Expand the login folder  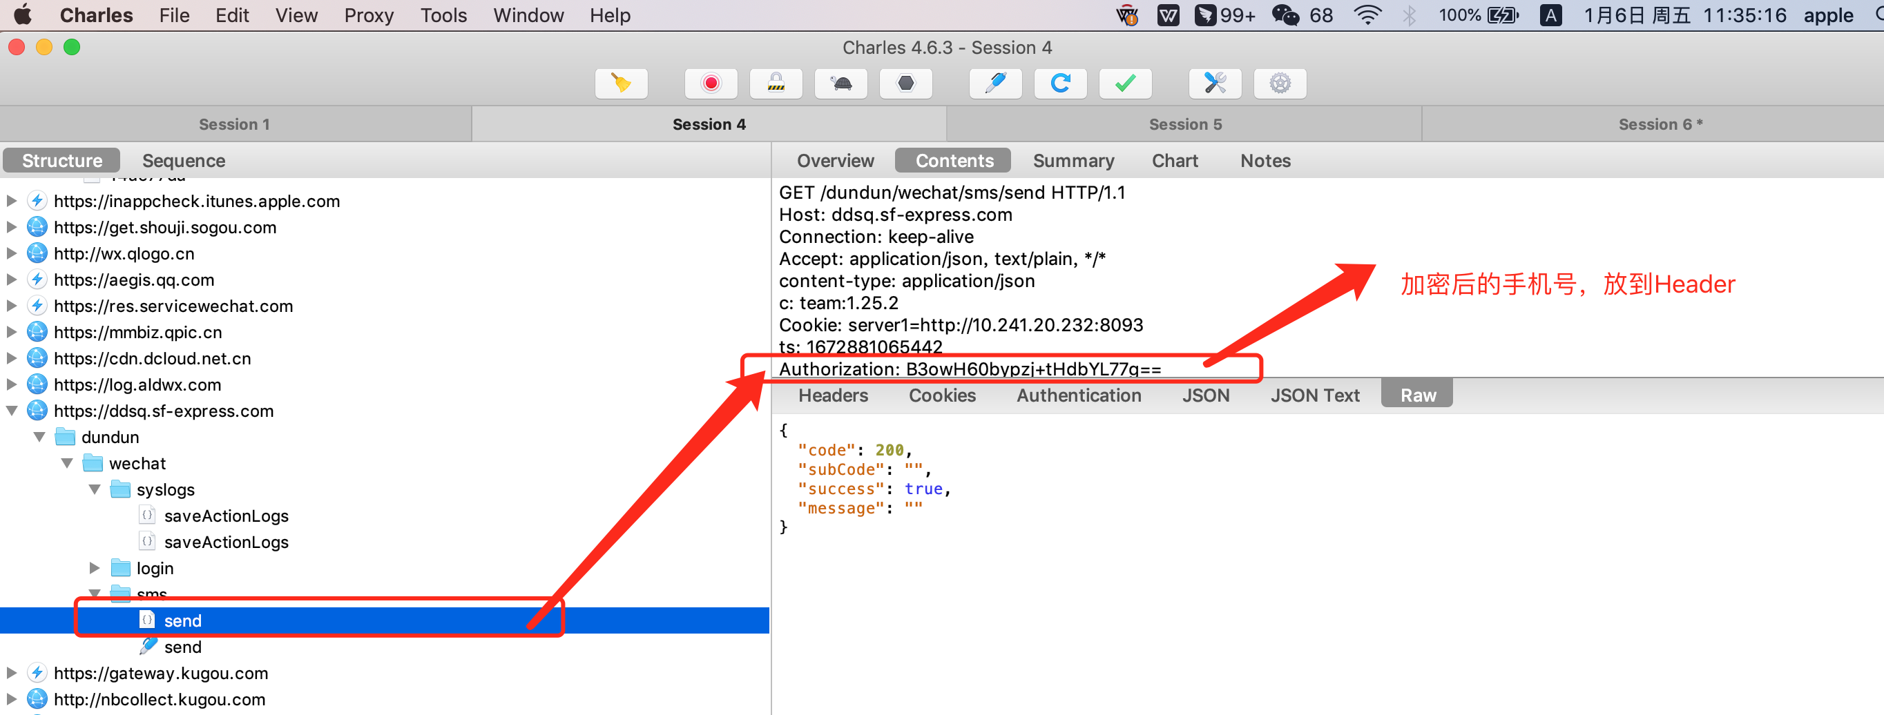pos(95,568)
